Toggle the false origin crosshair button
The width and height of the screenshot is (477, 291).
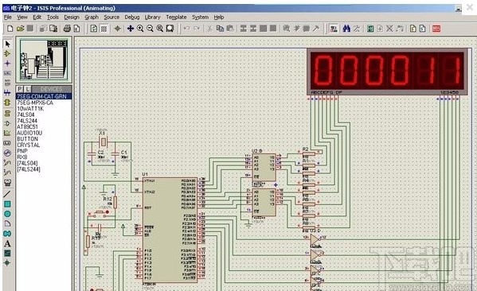click(x=117, y=29)
